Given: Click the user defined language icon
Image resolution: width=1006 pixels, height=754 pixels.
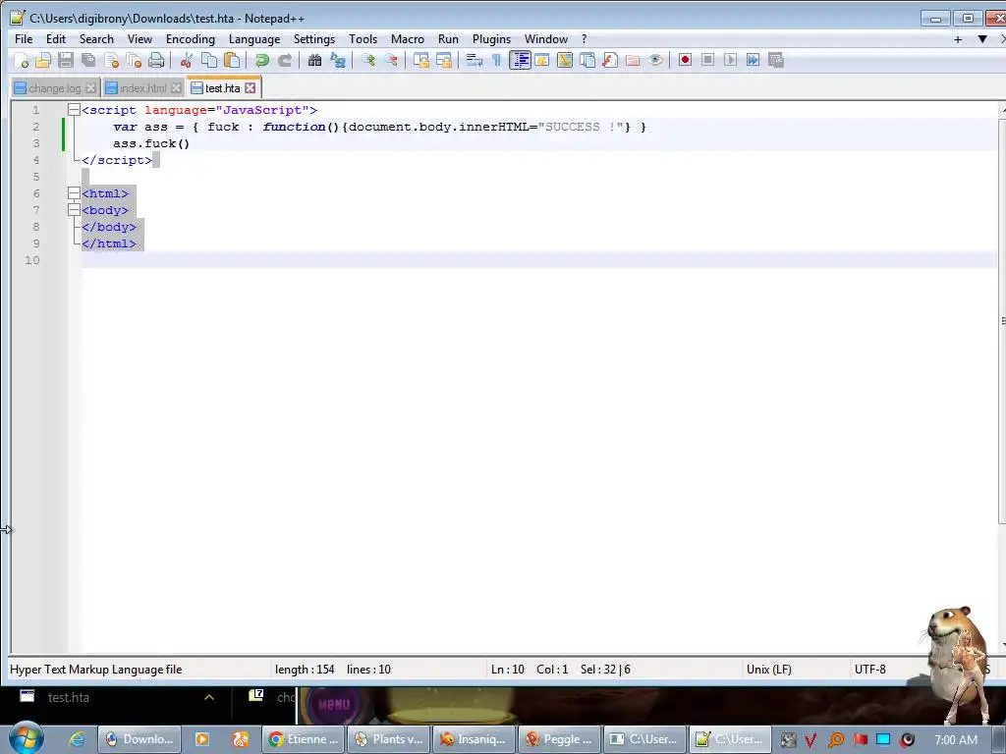Looking at the screenshot, I should coord(541,60).
